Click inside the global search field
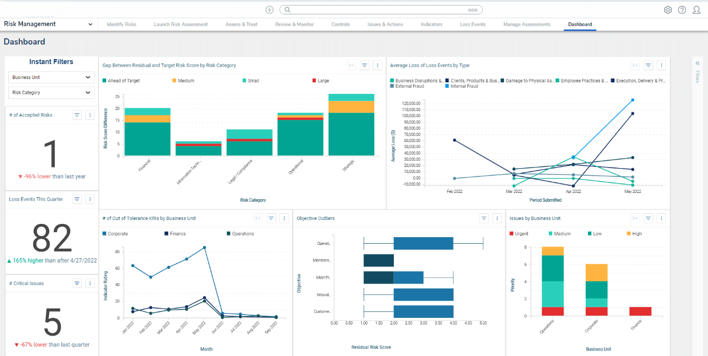The image size is (708, 356). click(x=382, y=9)
